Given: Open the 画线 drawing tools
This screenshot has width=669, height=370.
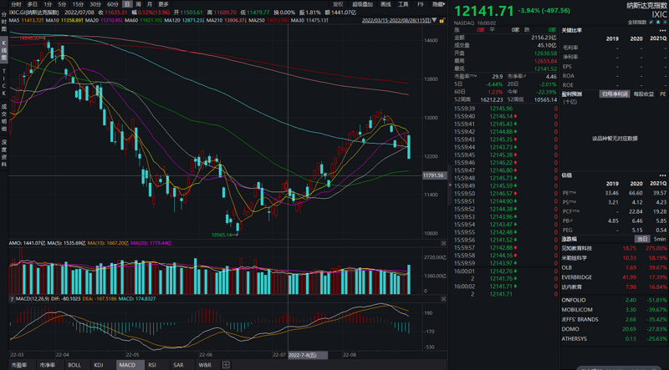Looking at the screenshot, I should pos(386,4).
